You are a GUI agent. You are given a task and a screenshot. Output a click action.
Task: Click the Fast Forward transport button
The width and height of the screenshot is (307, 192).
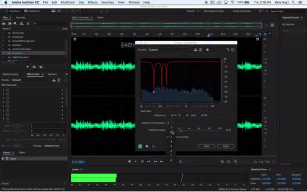click(161, 162)
